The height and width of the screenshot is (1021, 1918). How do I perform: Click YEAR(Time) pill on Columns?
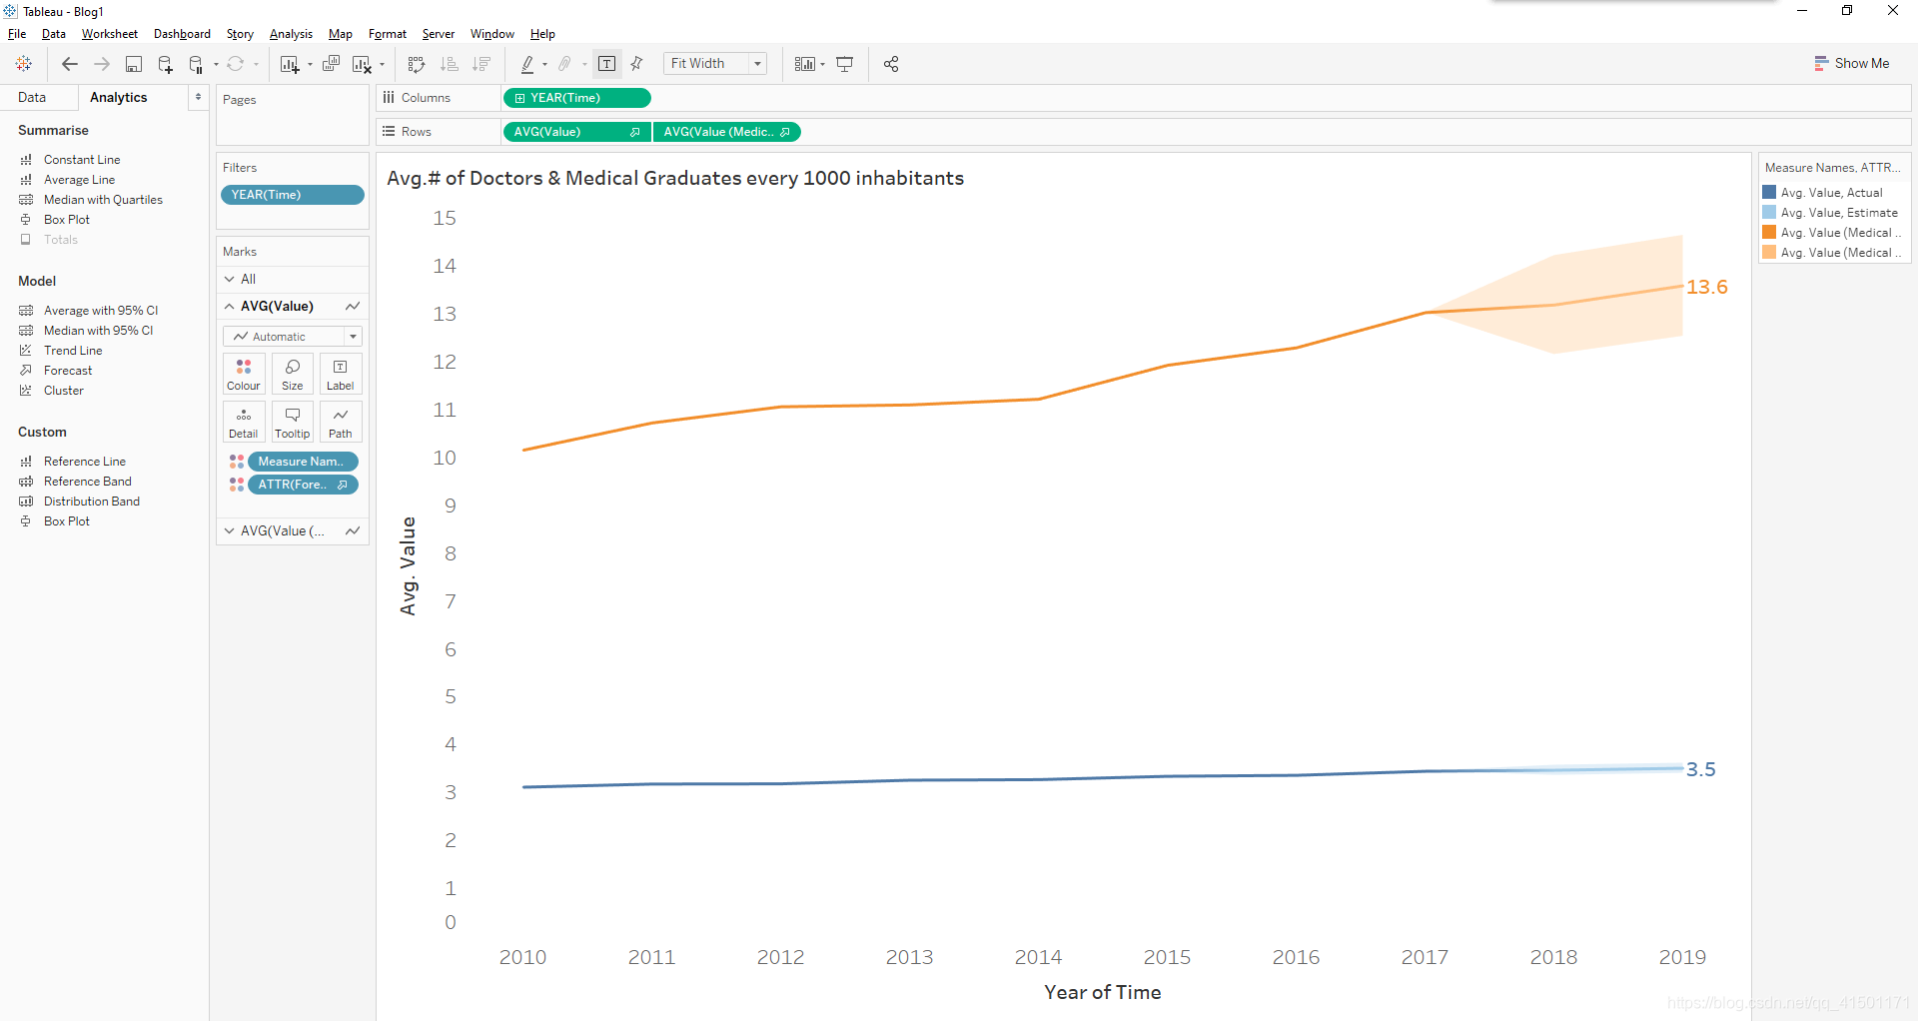(577, 98)
